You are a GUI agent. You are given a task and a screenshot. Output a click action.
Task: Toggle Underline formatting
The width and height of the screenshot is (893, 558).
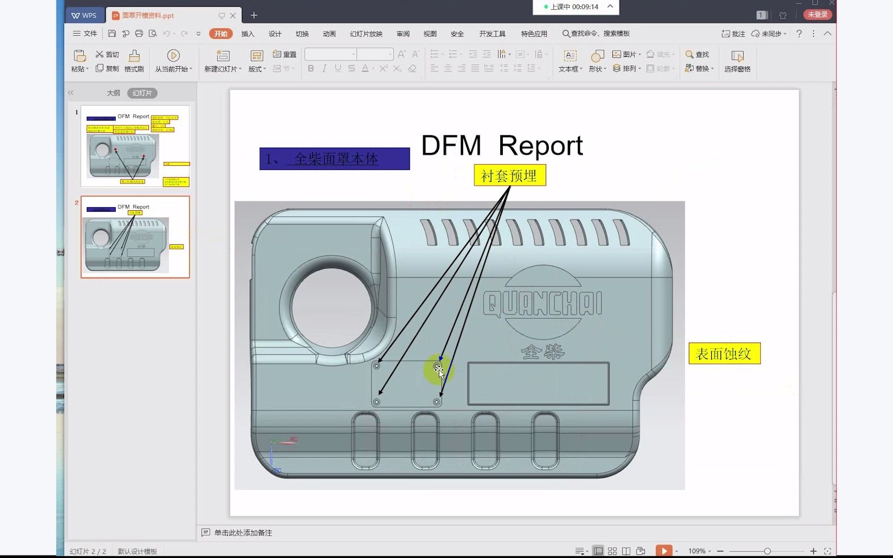[338, 68]
